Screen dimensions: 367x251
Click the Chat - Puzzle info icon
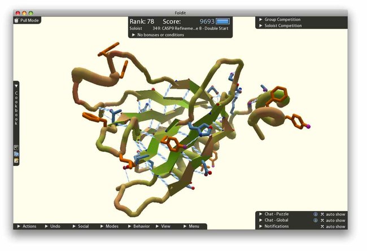tap(315, 214)
